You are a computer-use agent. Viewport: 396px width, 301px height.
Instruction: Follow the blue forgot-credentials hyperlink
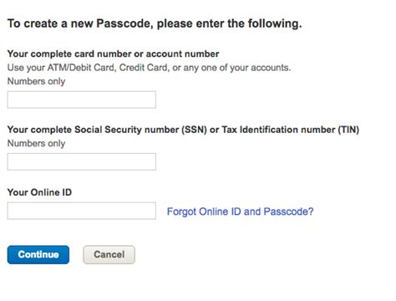(240, 212)
